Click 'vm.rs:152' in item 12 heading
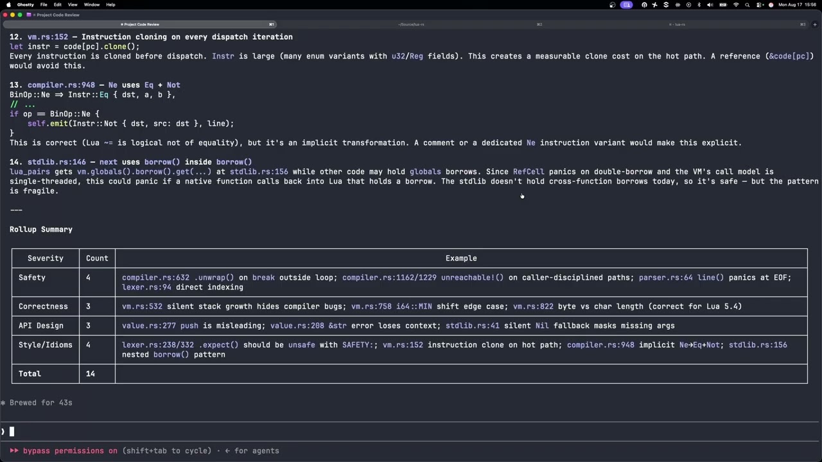This screenshot has width=822, height=462. click(x=48, y=37)
